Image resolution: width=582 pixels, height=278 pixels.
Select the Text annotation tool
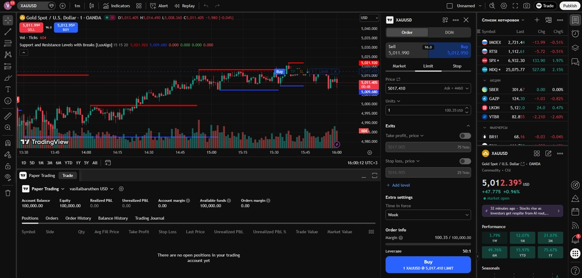tap(8, 89)
